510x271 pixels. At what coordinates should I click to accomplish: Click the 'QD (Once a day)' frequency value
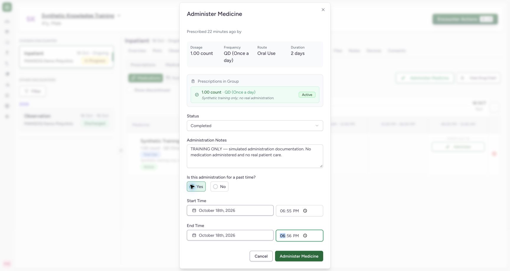pyautogui.click(x=236, y=57)
